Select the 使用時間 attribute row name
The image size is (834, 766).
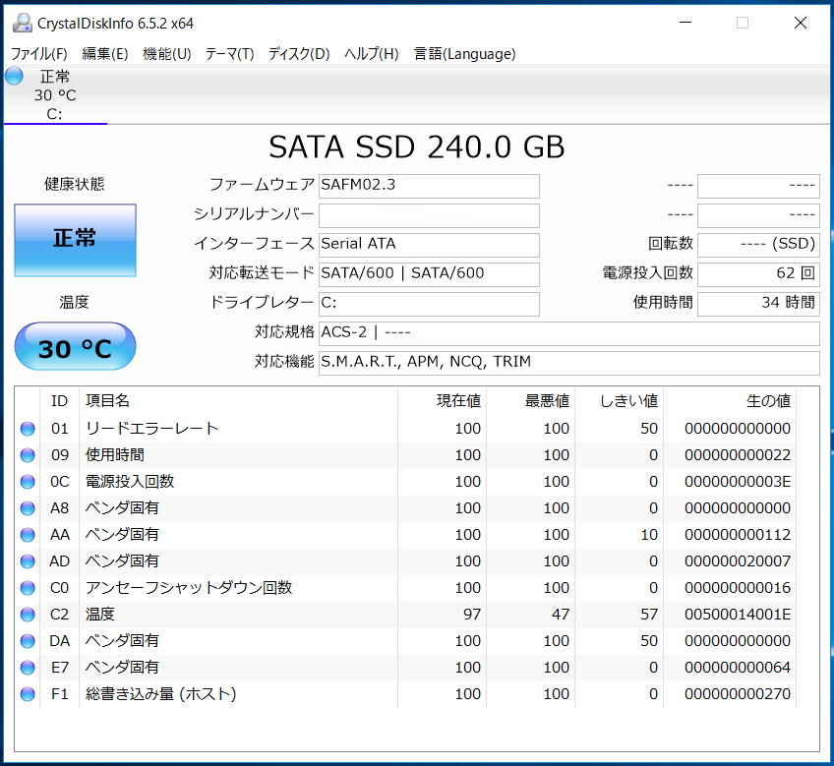pos(115,455)
